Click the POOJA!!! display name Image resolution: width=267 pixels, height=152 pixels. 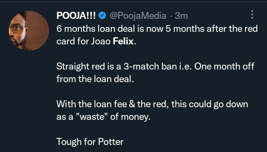[x=77, y=16]
